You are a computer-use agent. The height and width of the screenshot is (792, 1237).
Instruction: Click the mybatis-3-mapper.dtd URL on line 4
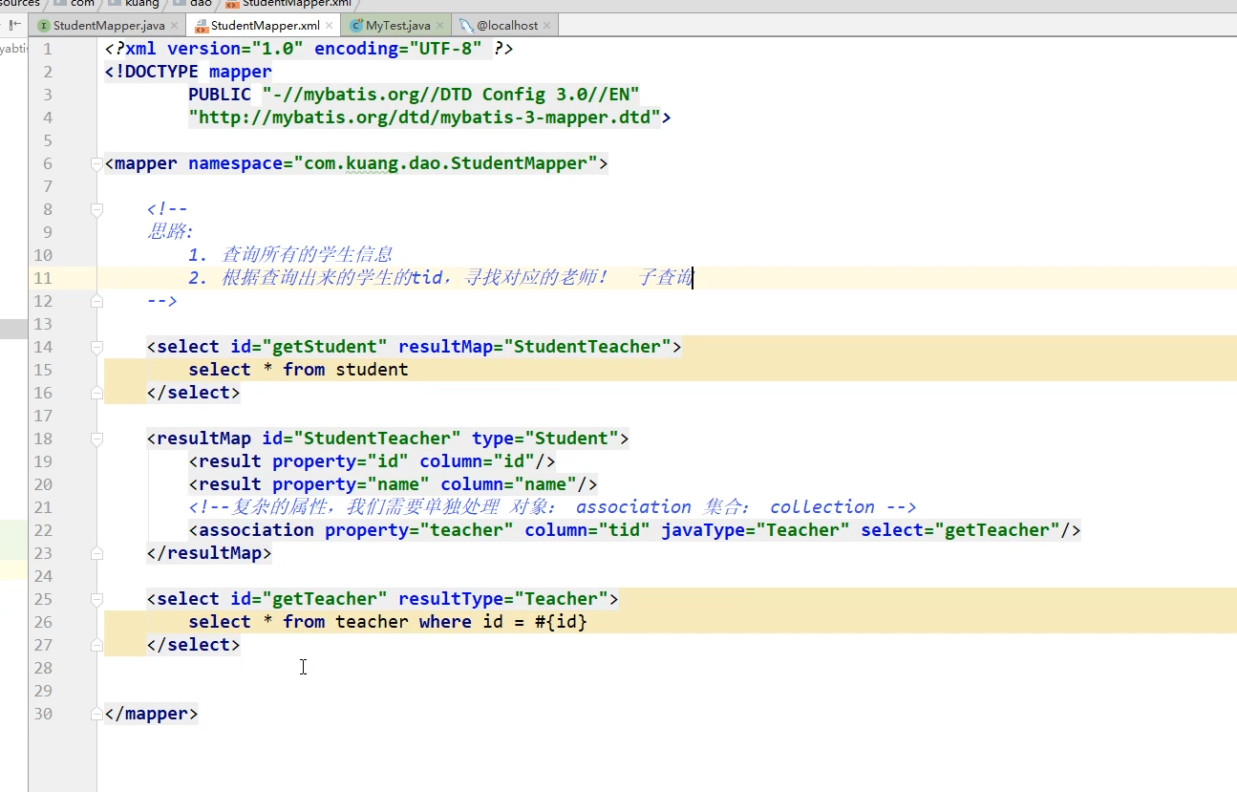(x=425, y=118)
